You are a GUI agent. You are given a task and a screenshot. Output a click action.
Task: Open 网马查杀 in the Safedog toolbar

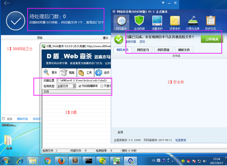pos(121,23)
